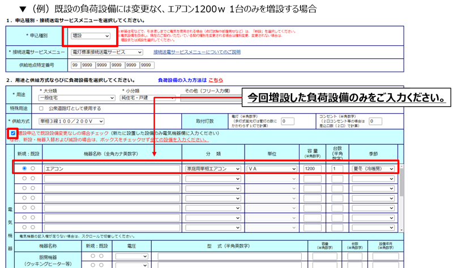Image resolution: width=453 pixels, height=268 pixels.
Task: Click the 分 類 column header
Action: click(213, 154)
